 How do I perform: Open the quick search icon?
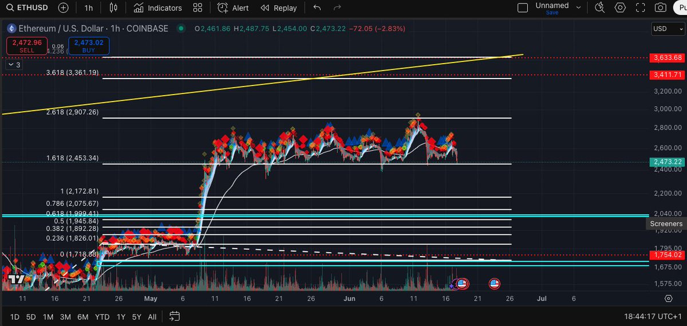coord(600,8)
